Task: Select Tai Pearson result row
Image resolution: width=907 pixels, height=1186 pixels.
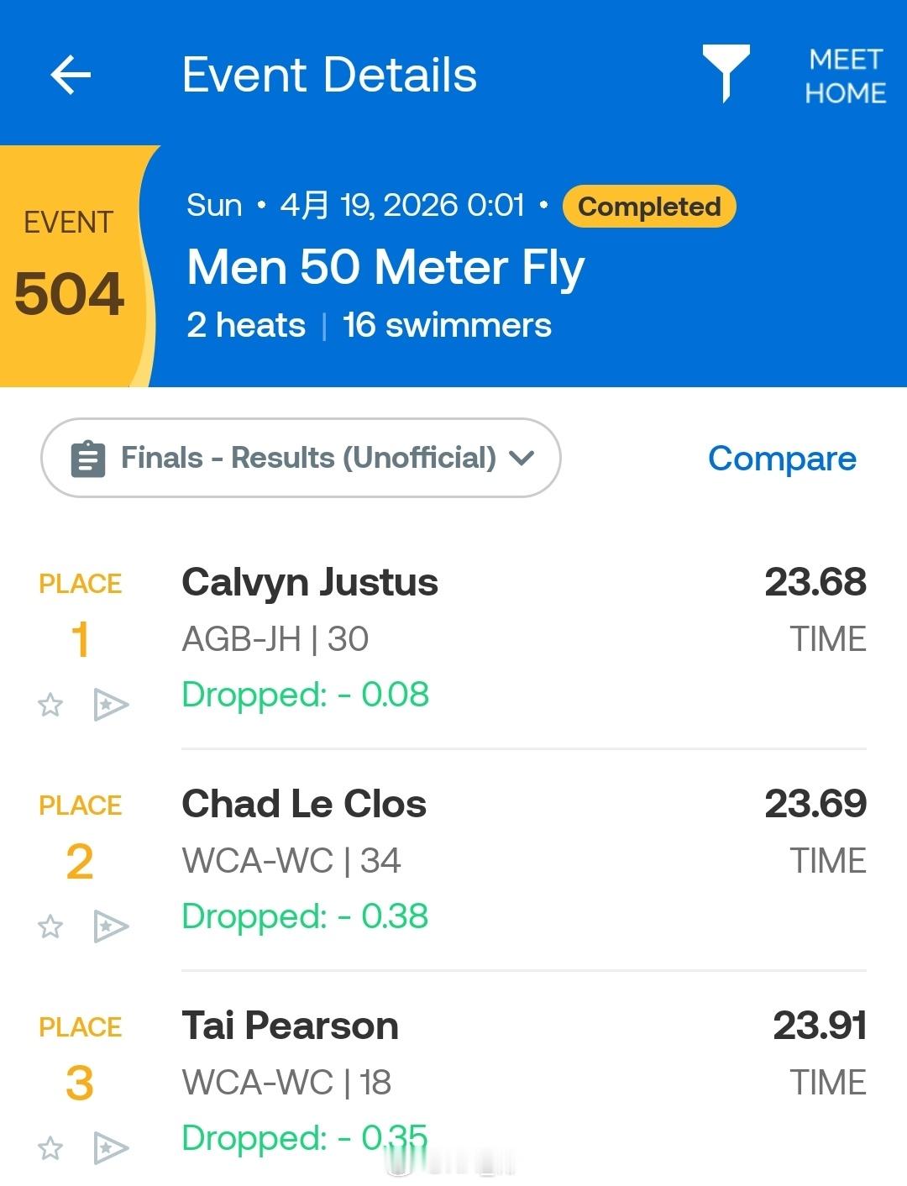Action: (453, 1083)
